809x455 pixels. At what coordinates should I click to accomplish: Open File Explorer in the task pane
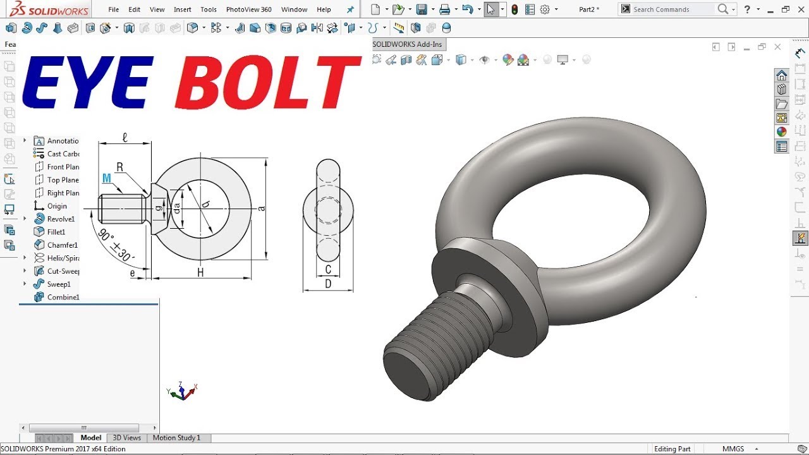782,104
